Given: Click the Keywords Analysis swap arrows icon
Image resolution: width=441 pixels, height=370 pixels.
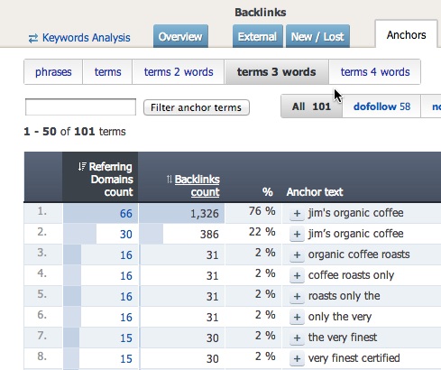Looking at the screenshot, I should 33,38.
